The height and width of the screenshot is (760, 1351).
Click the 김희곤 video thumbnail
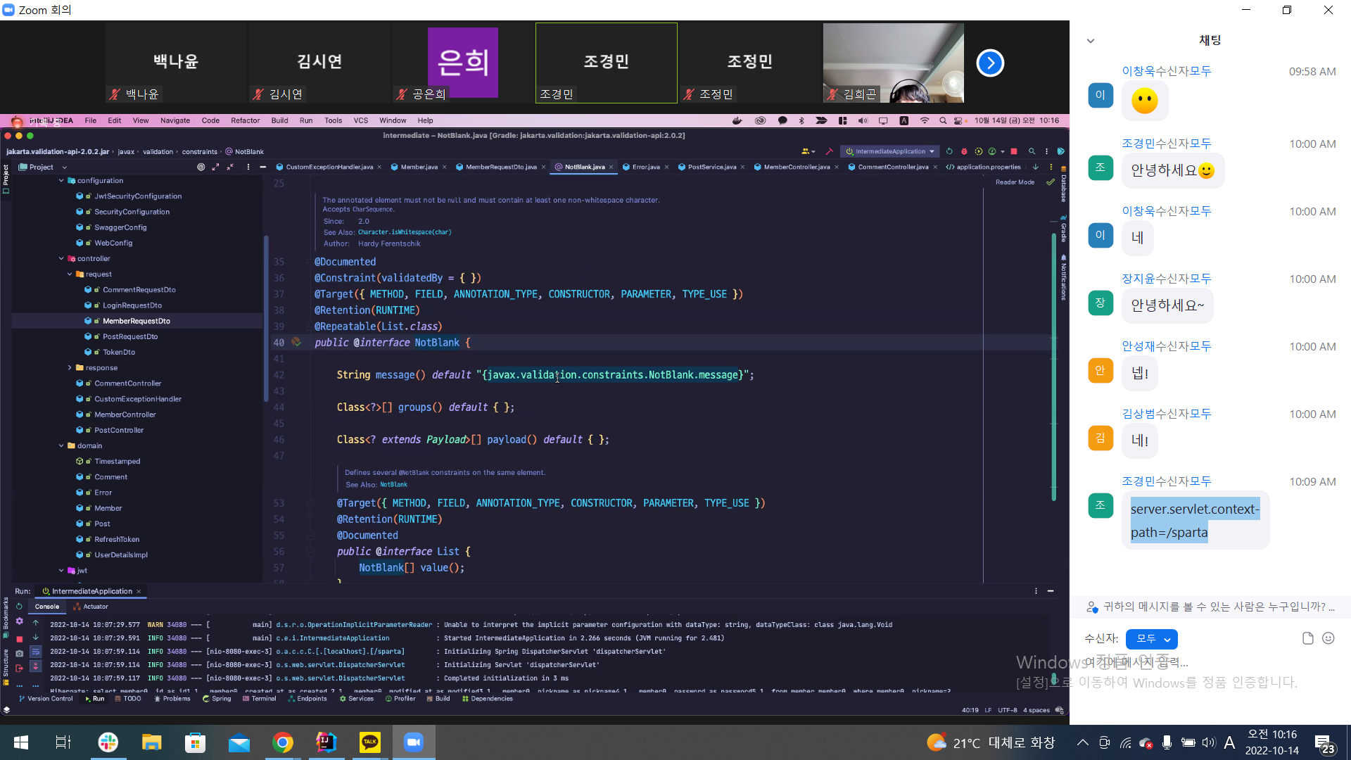(893, 63)
